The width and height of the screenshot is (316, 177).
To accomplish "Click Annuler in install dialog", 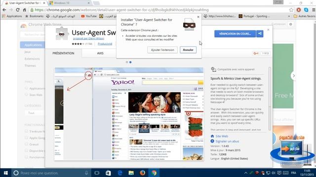I will tap(188, 50).
